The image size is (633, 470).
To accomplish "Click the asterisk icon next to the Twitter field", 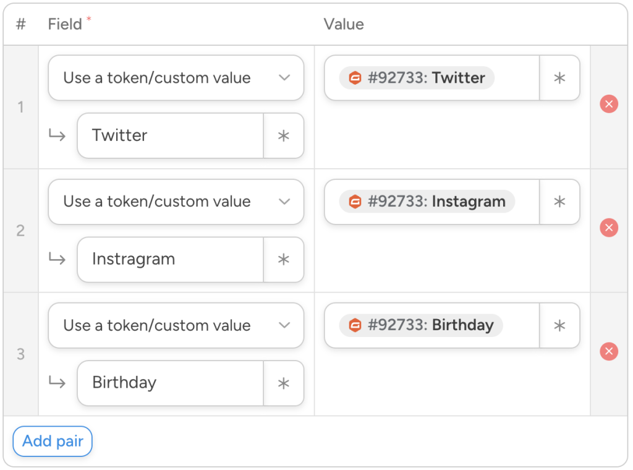I will pos(284,135).
